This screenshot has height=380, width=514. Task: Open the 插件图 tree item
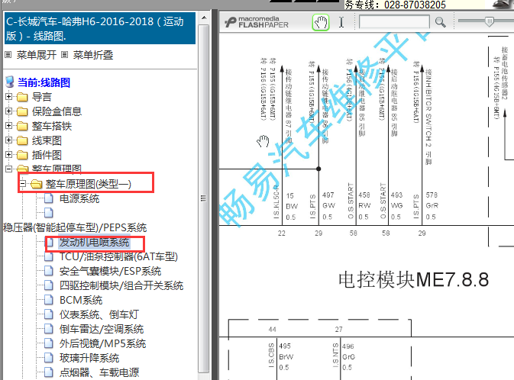(x=47, y=155)
